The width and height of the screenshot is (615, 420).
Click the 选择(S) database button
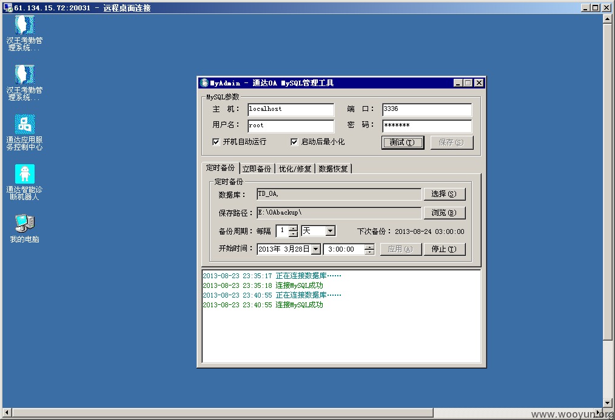click(445, 195)
